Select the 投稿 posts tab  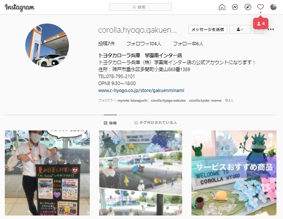tap(110, 123)
